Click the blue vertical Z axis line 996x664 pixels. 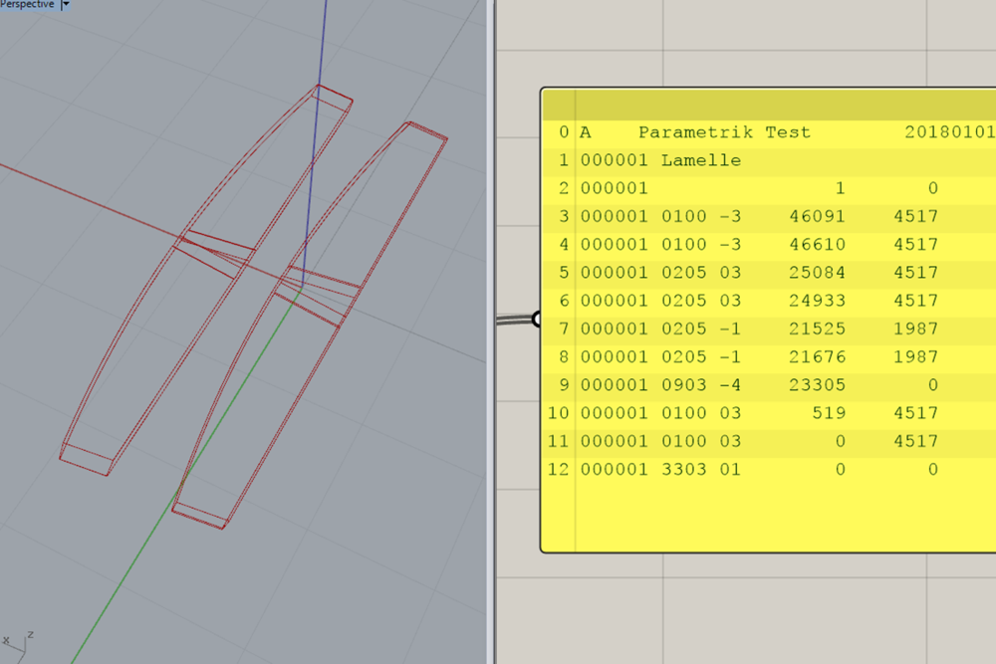coord(321,50)
